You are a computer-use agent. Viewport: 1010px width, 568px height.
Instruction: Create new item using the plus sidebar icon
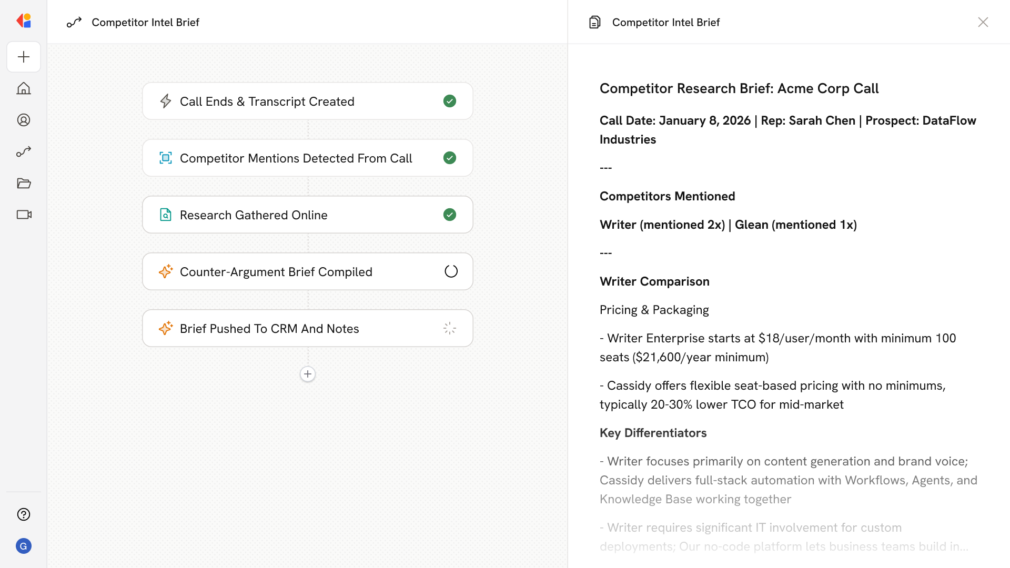click(24, 57)
